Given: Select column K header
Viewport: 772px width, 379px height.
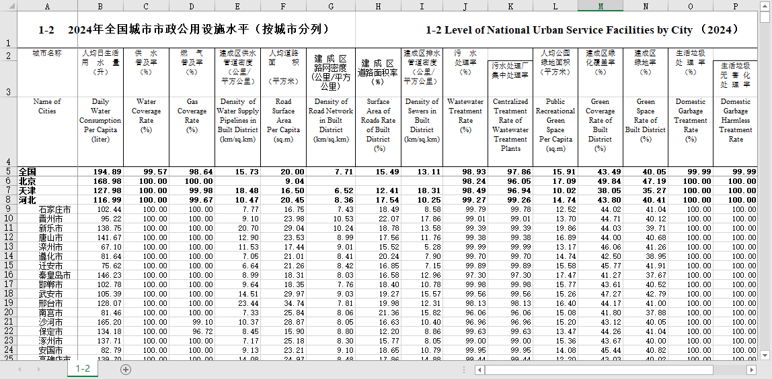Looking at the screenshot, I should pos(510,6).
